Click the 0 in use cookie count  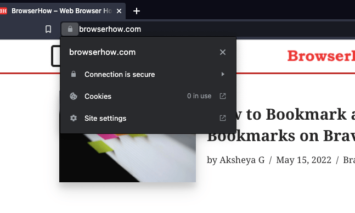(199, 96)
